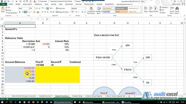Image resolution: width=186 pixels, height=104 pixels.
Task: Expand the cell styles gallery arrow
Action: (x=142, y=12)
